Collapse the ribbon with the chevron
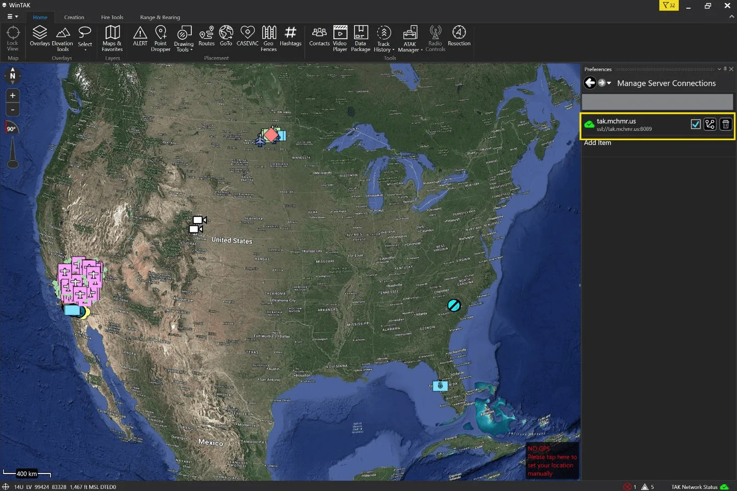737x491 pixels. click(731, 16)
